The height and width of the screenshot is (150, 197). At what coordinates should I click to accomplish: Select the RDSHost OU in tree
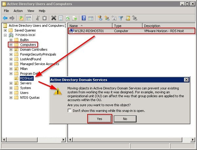coord(26,78)
